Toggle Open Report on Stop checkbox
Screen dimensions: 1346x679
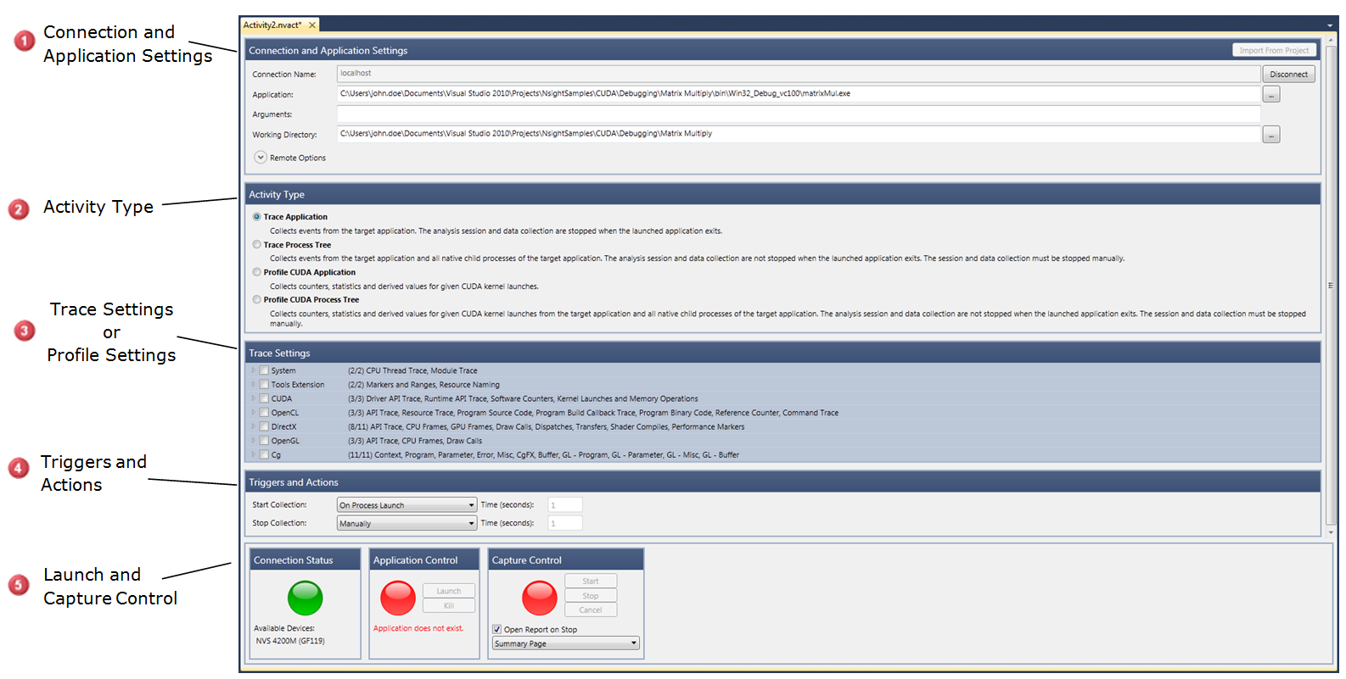[x=497, y=630]
